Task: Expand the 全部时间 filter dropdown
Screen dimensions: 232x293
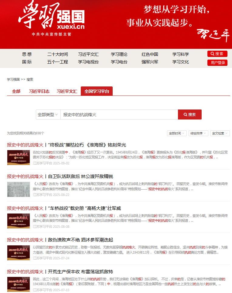Action: 177,133
